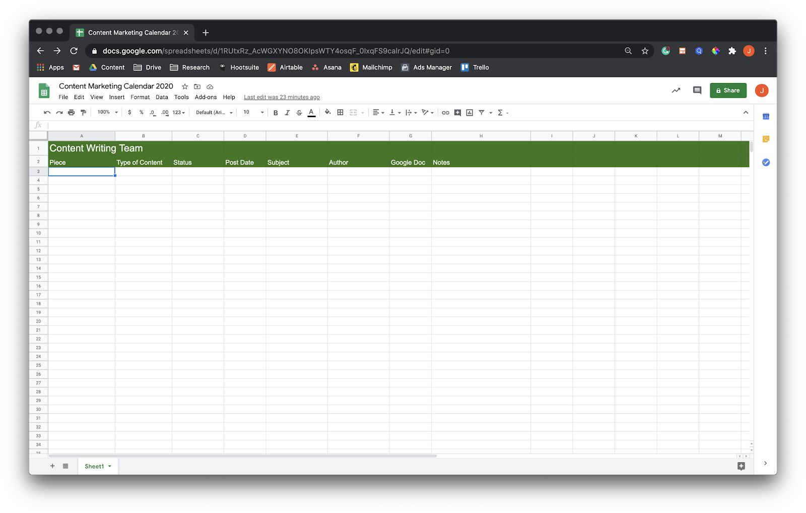Open horizontal align dropdown
The height and width of the screenshot is (513, 806).
click(x=378, y=113)
